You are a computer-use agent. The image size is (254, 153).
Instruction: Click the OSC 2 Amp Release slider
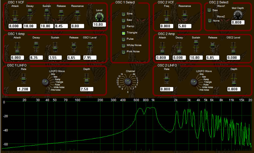pos(213,47)
